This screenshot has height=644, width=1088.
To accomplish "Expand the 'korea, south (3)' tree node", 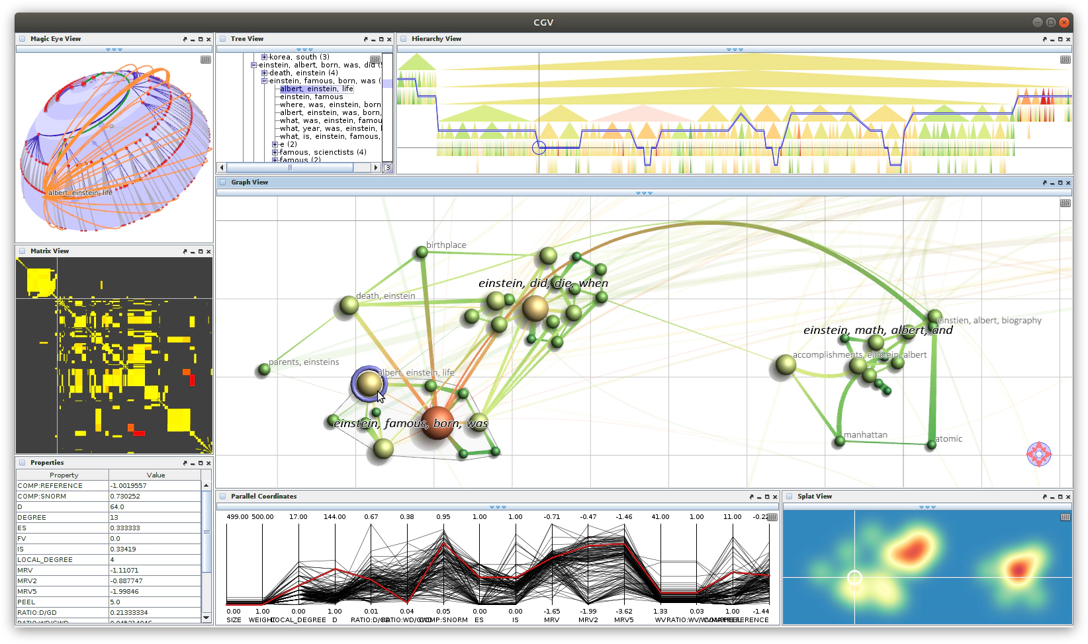I will click(264, 57).
